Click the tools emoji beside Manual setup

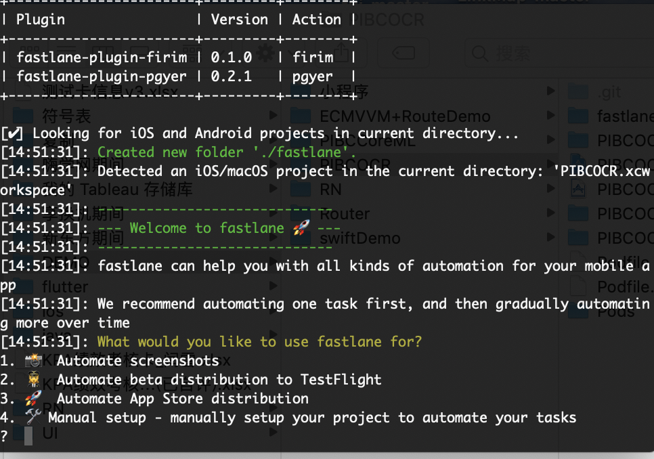pyautogui.click(x=33, y=418)
